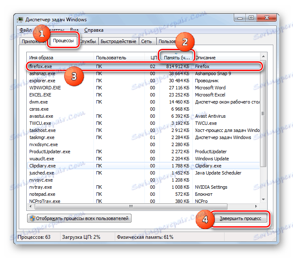The width and height of the screenshot is (293, 258).
Task: Click the vertical scrollbar down arrow
Action: click(x=263, y=200)
